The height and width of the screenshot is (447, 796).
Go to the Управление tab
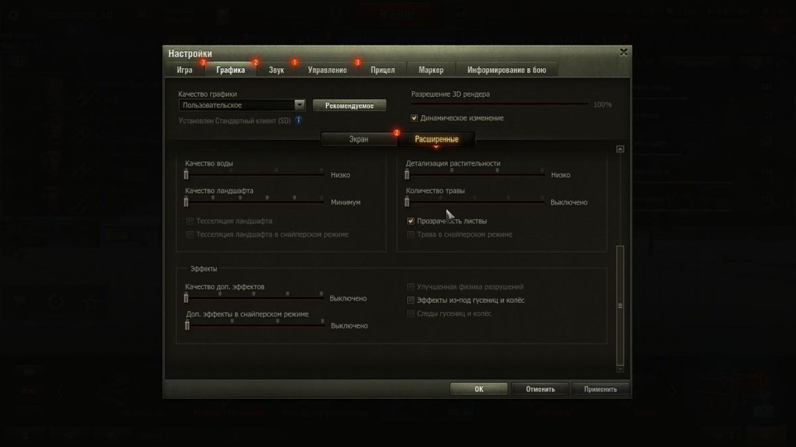327,70
